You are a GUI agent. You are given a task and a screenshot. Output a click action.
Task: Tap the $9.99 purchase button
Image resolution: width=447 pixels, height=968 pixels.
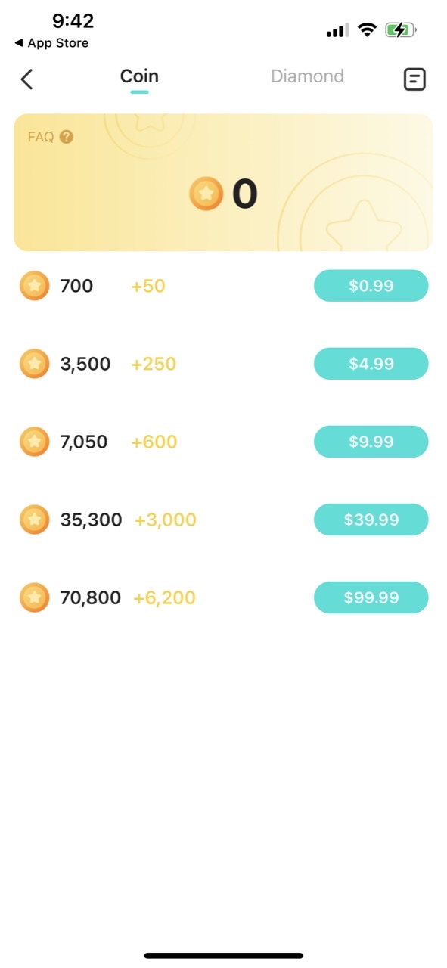(x=371, y=442)
